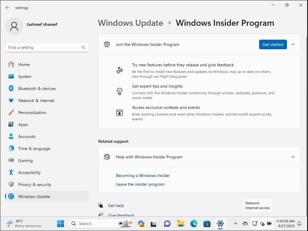Viewport: 308px width, 231px height.
Task: Collapse Help with Windows Insider Program
Action: [293, 157]
